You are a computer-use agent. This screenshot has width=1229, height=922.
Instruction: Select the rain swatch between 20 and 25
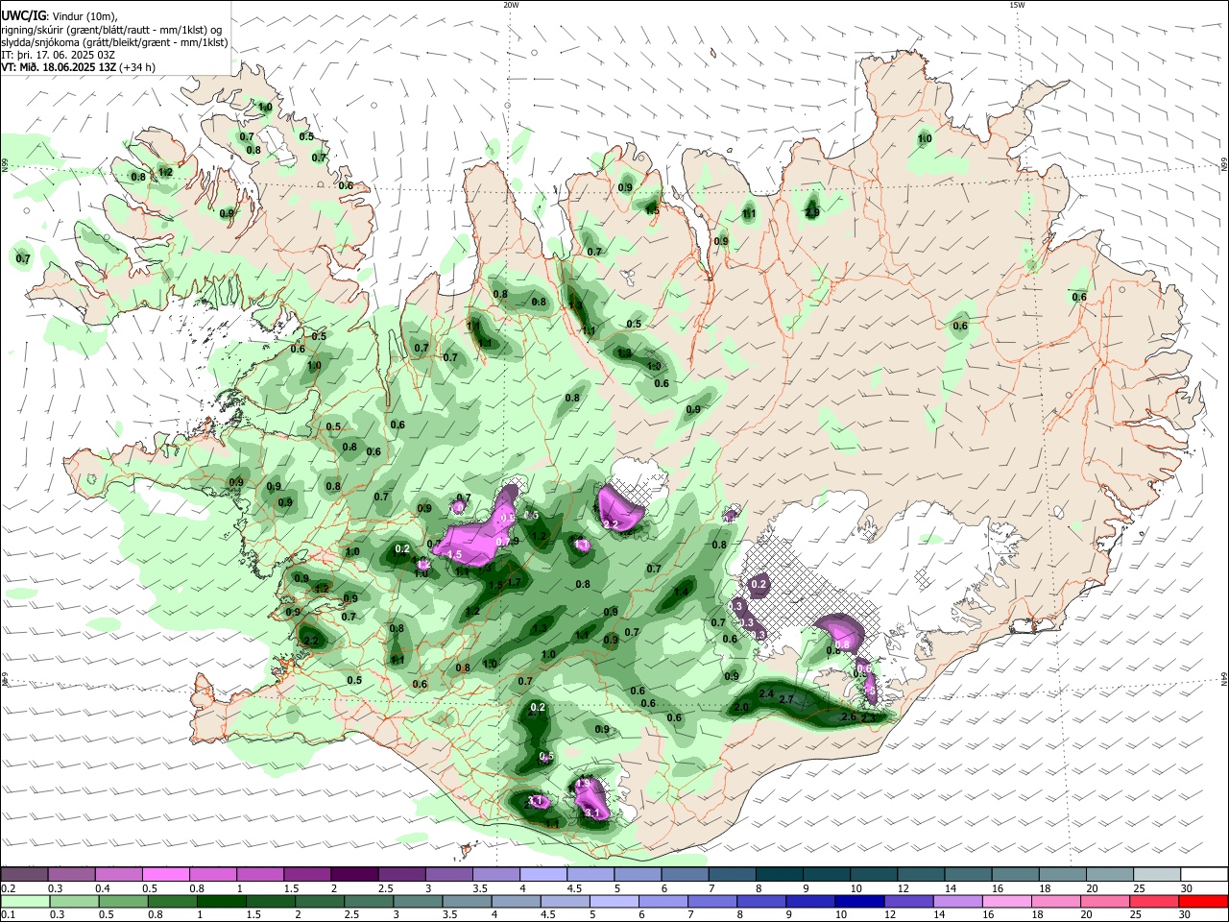(x=1106, y=901)
